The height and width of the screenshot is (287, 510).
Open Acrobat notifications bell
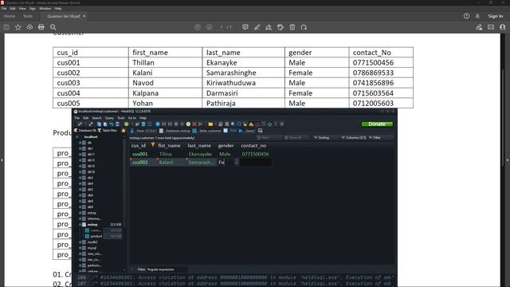pyautogui.click(x=477, y=16)
